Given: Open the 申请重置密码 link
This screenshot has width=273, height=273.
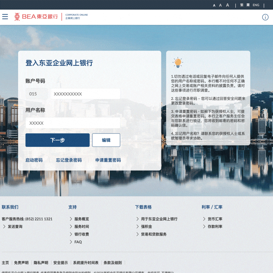Looking at the screenshot, I should click(x=108, y=160).
